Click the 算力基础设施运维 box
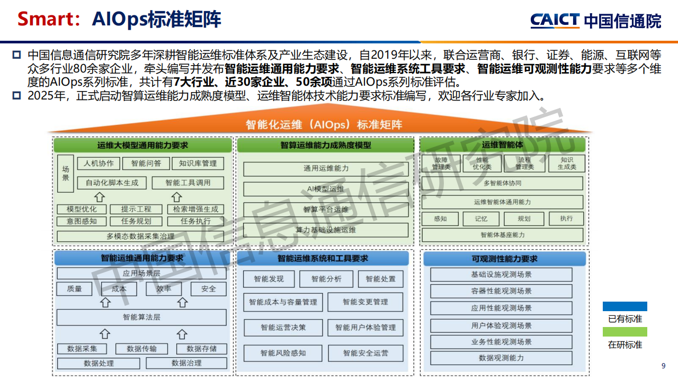This screenshot has height=381, width=678. (326, 230)
